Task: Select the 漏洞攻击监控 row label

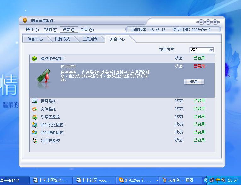Action: [x=52, y=59]
